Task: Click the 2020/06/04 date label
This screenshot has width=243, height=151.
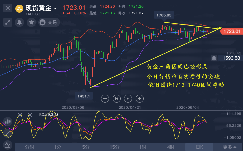Action: tap(187, 107)
